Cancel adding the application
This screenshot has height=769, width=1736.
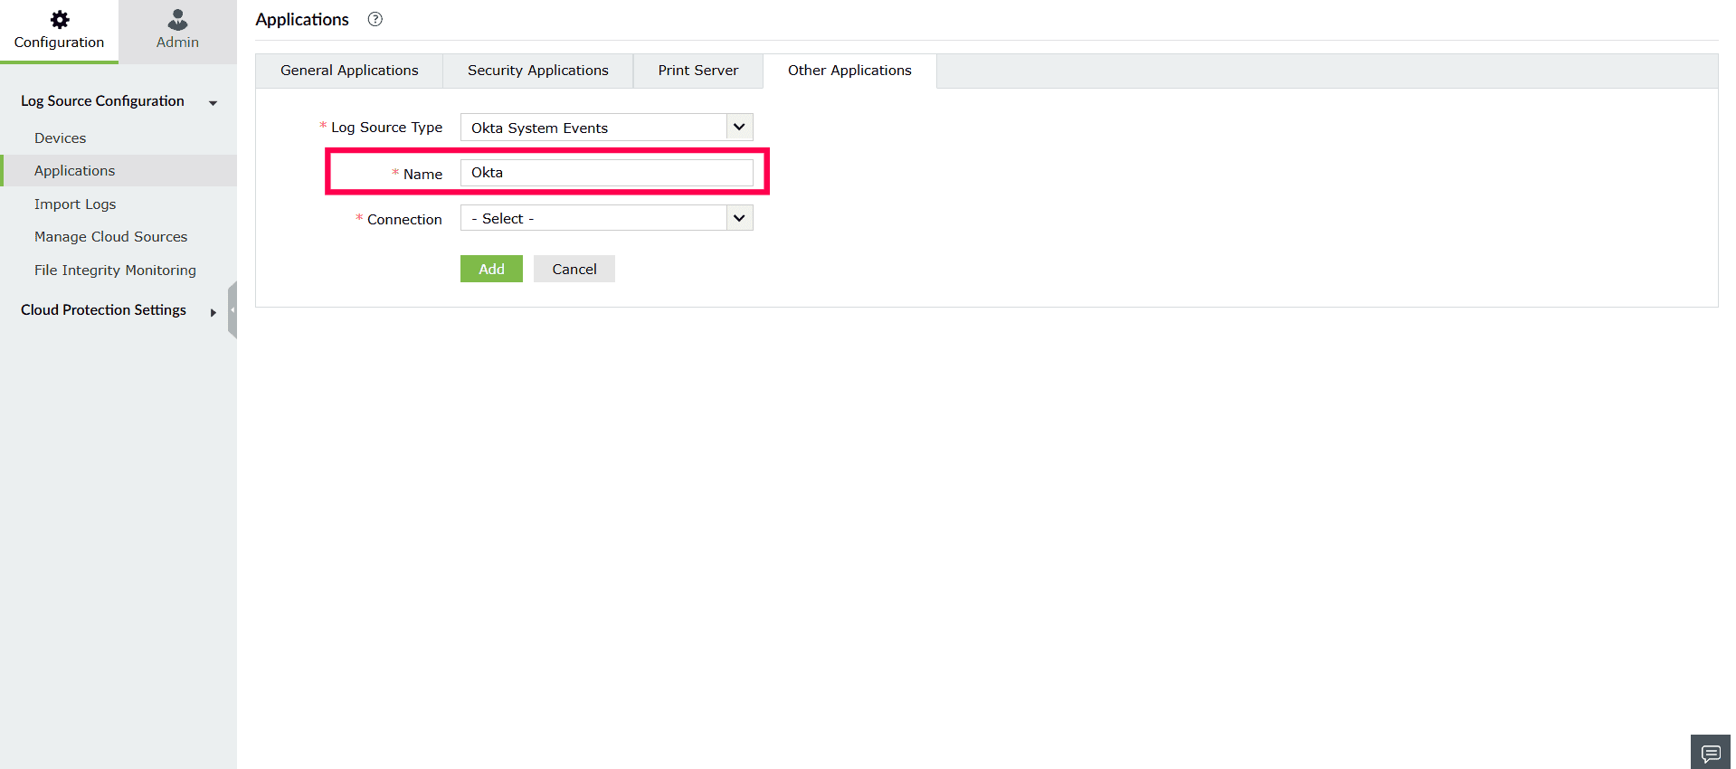click(574, 269)
